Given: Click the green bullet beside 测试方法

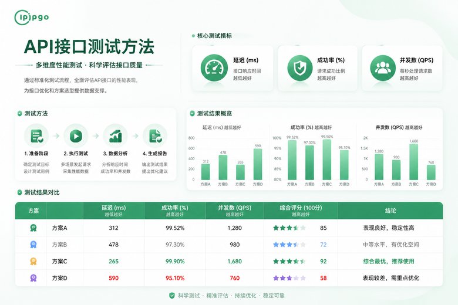Looking at the screenshot, I should [19, 114].
